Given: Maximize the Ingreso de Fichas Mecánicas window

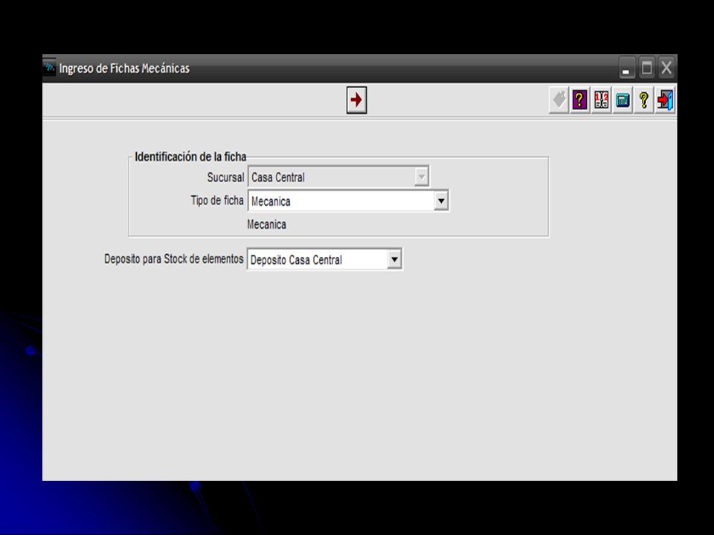Looking at the screenshot, I should pos(646,68).
